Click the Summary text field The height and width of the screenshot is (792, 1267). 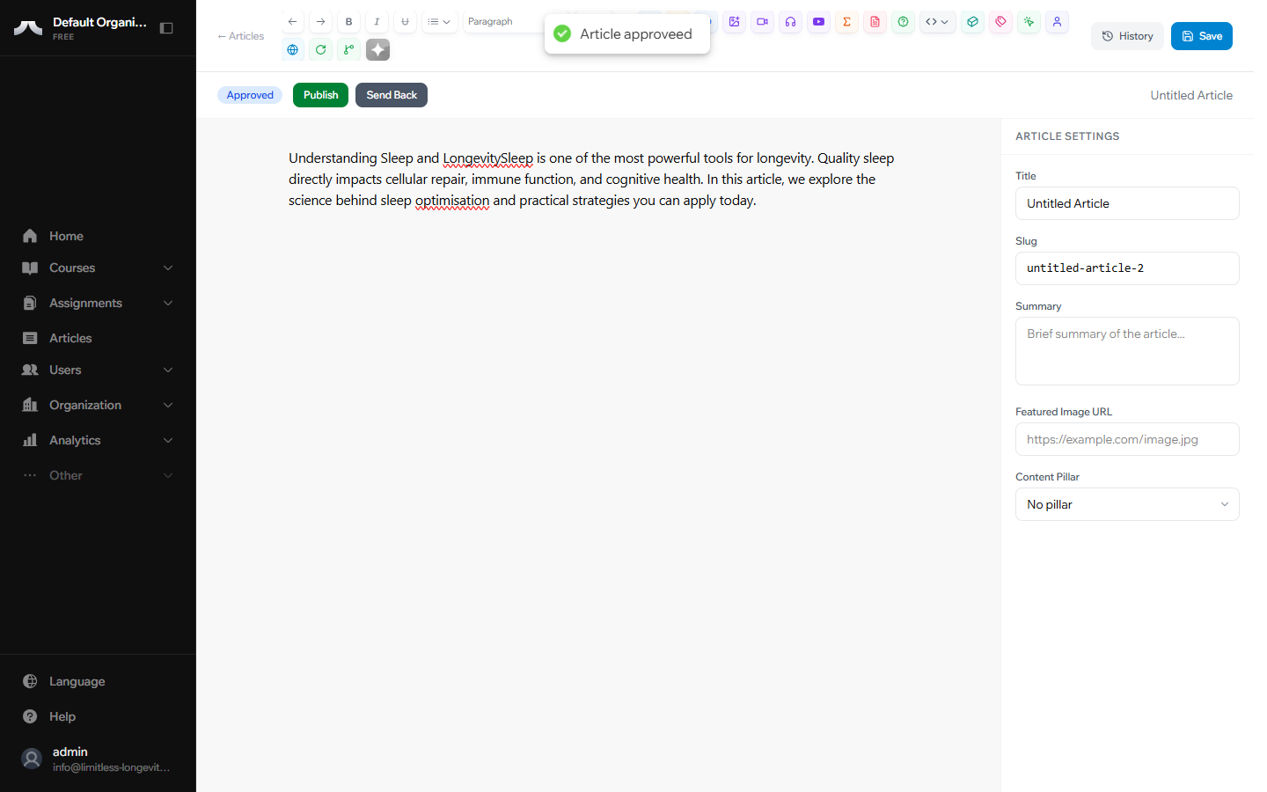[1126, 351]
